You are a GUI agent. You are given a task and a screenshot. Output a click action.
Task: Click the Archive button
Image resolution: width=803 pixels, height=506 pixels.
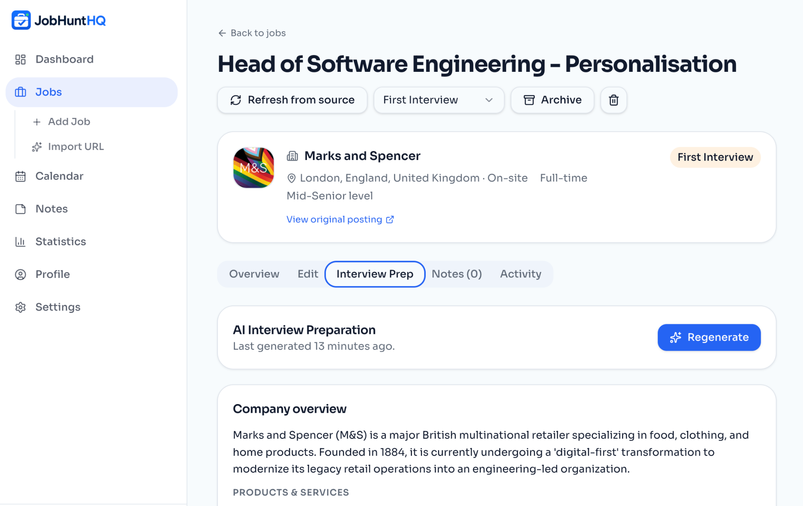tap(552, 100)
